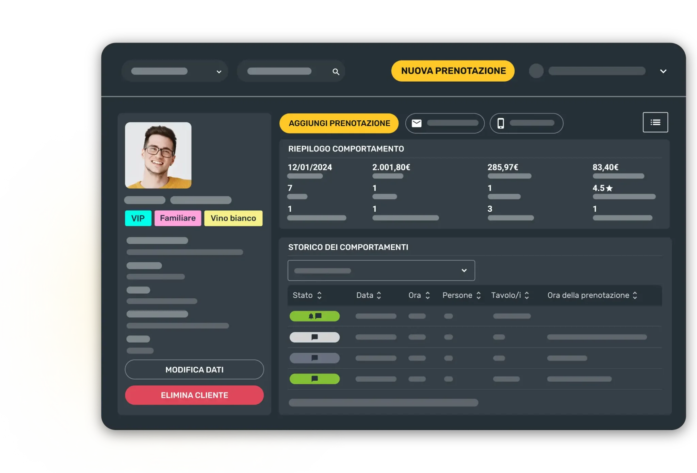Select the Vino bianco tag
The height and width of the screenshot is (473, 697).
pyautogui.click(x=233, y=218)
